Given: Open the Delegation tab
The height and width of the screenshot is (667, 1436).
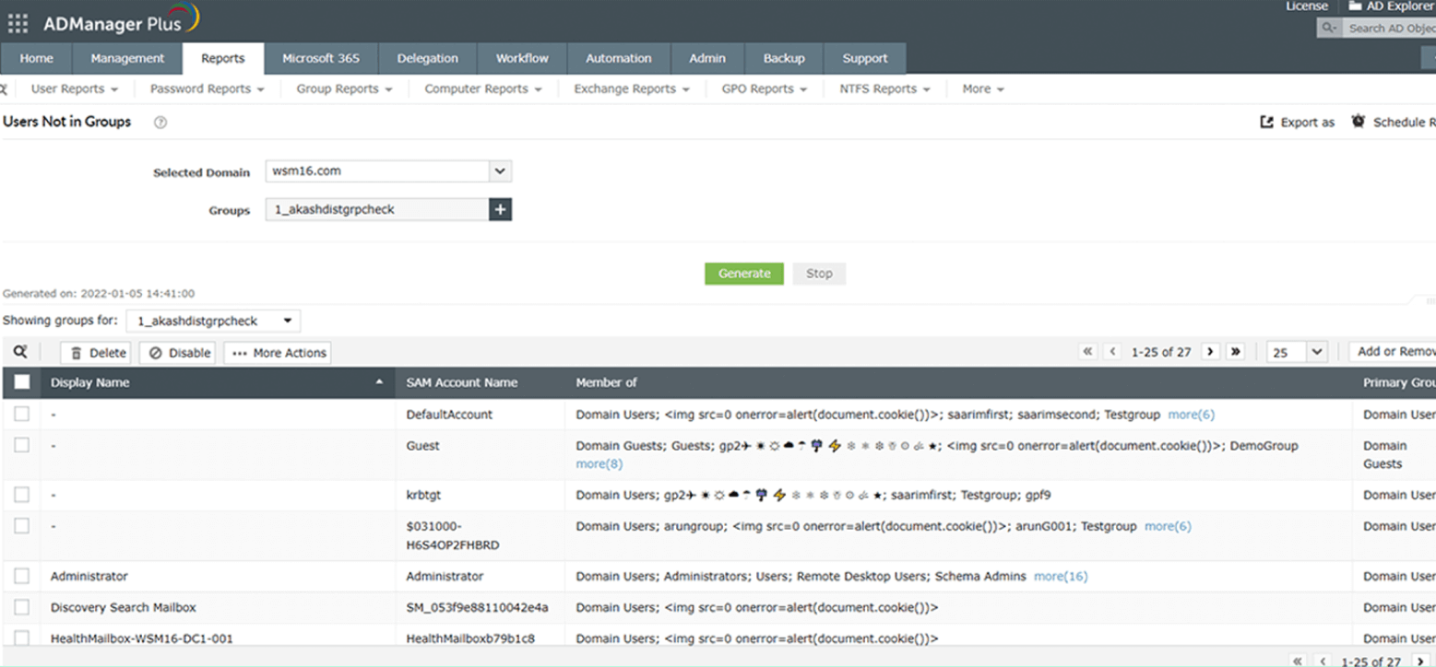Looking at the screenshot, I should (428, 58).
